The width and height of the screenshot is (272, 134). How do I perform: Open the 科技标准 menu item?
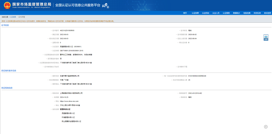point(257,13)
